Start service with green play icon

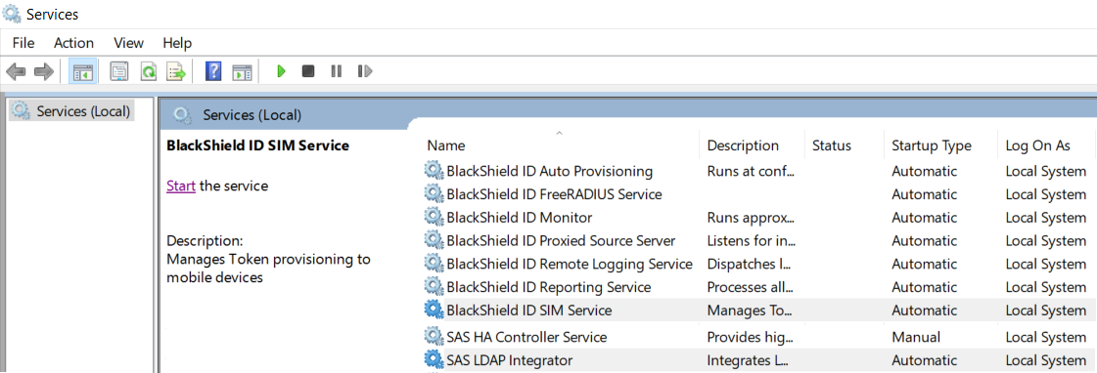click(281, 71)
